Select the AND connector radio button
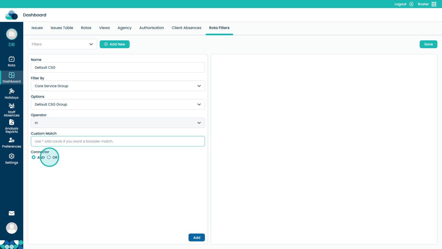442x249 pixels. 34,157
